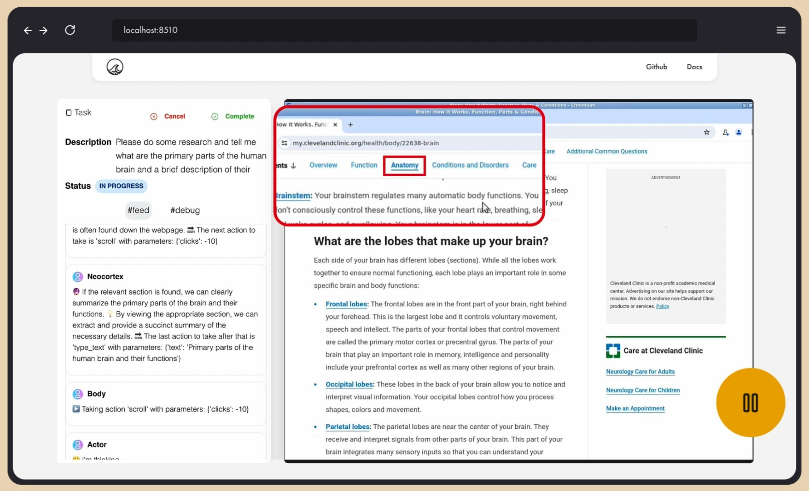809x491 pixels.
Task: Open a new tab with plus icon
Action: pos(350,125)
